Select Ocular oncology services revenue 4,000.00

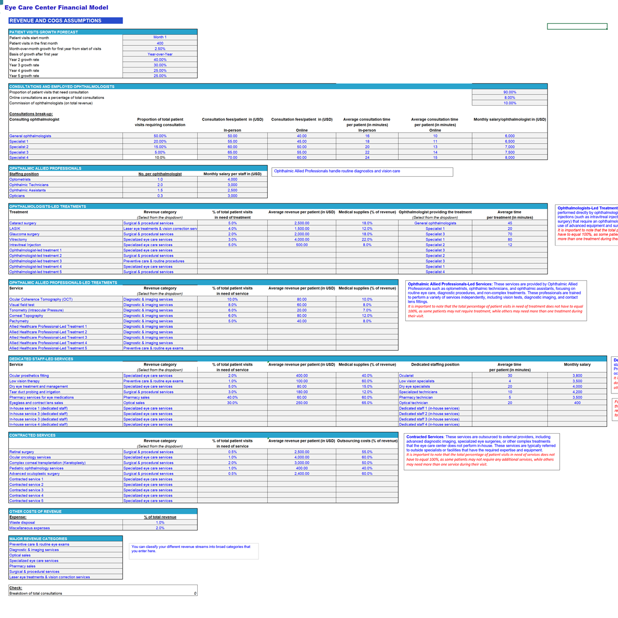pyautogui.click(x=302, y=457)
